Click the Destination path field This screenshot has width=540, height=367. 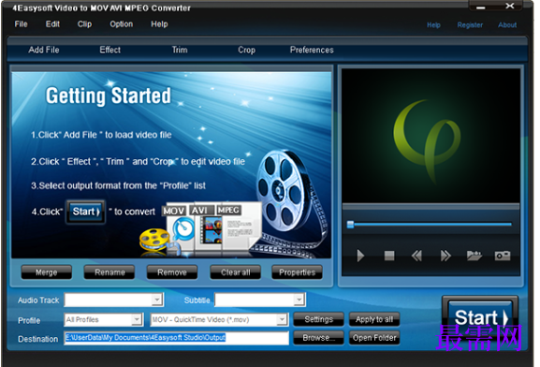[176, 338]
